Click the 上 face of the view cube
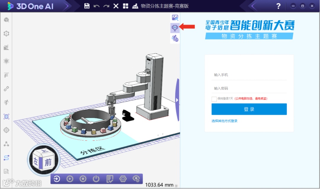The image size is (320, 189). click(44, 151)
